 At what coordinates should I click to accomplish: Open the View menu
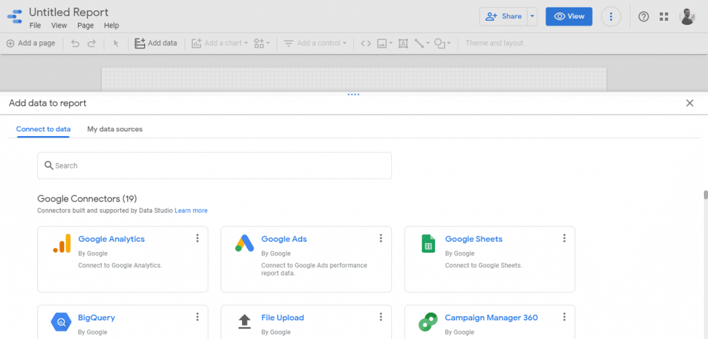[x=59, y=26]
